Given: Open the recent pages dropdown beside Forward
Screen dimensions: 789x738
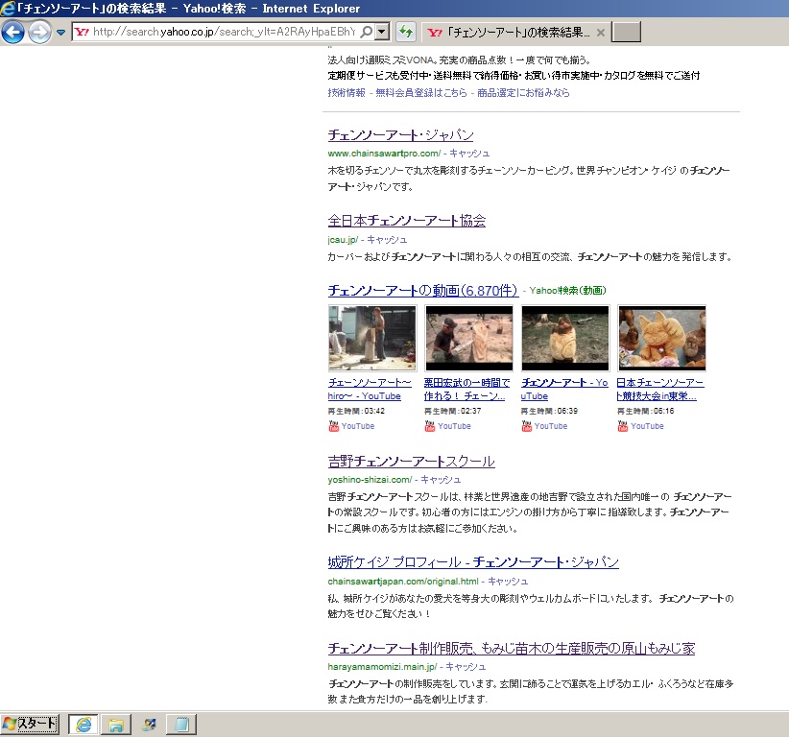Looking at the screenshot, I should tap(61, 33).
